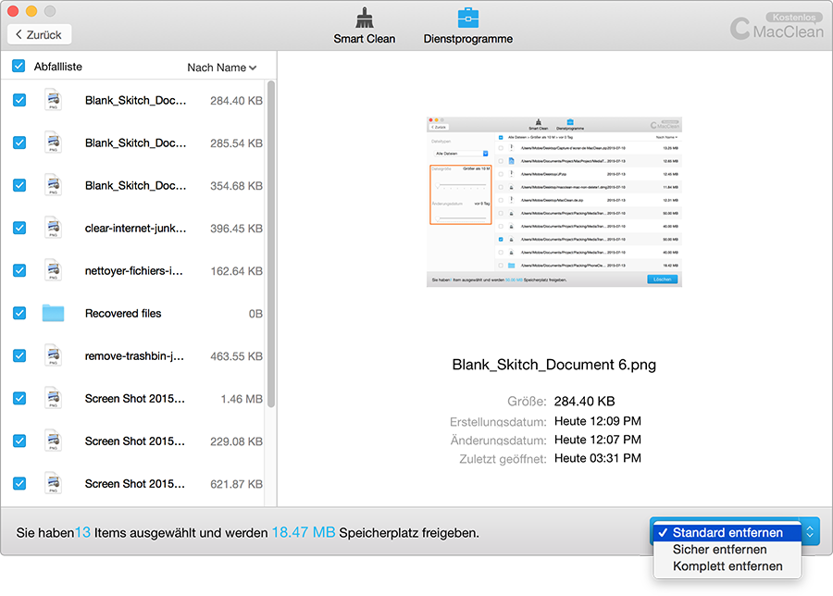Click the Blank_Skitch_Document 6.png title

click(x=554, y=365)
